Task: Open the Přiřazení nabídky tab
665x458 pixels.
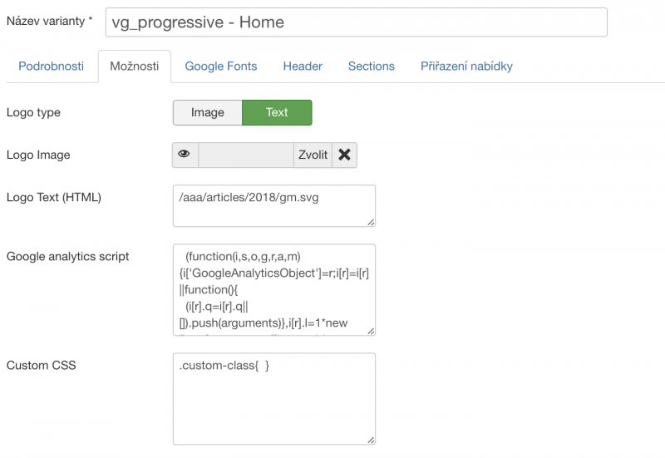Action: click(466, 66)
